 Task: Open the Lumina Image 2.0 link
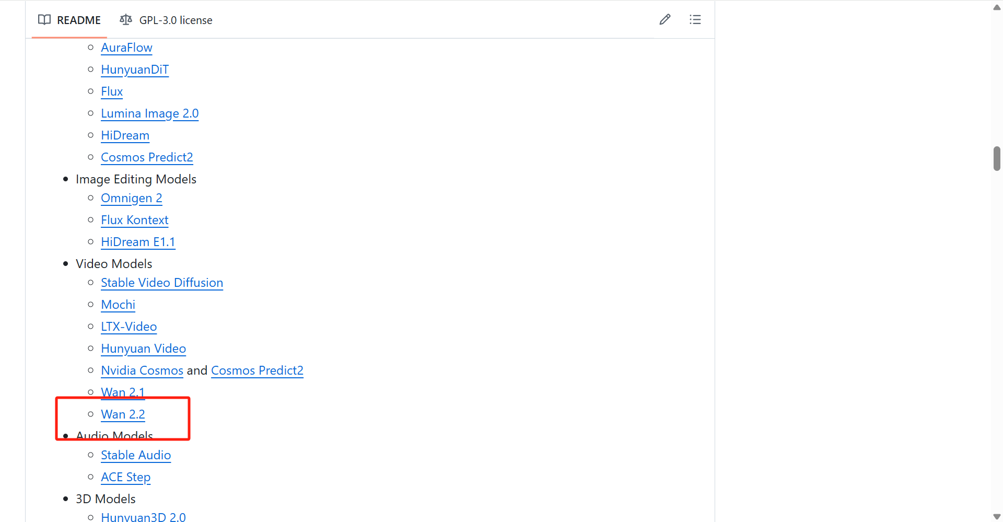(x=149, y=113)
